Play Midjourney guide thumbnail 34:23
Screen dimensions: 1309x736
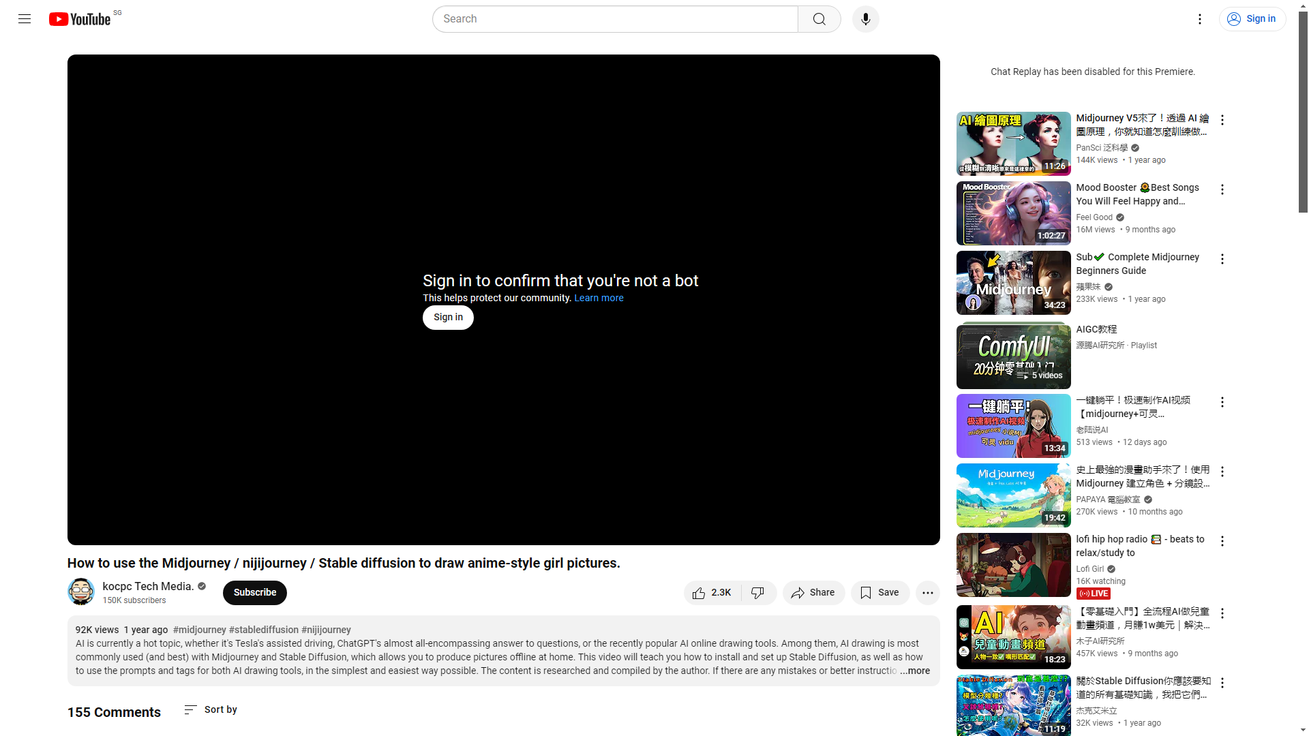click(1013, 283)
